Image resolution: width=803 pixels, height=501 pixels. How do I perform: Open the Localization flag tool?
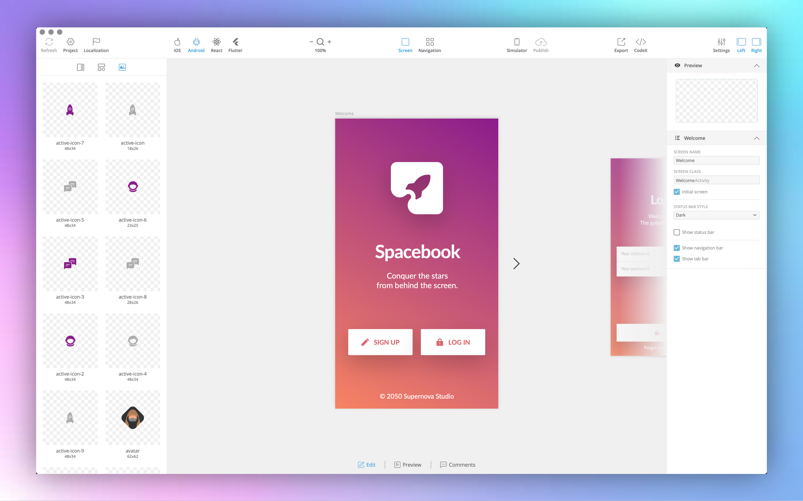point(96,42)
